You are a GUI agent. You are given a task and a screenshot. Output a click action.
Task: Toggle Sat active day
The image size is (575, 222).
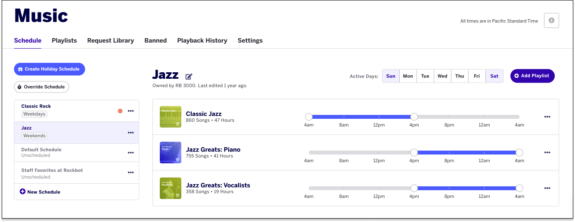coord(494,76)
